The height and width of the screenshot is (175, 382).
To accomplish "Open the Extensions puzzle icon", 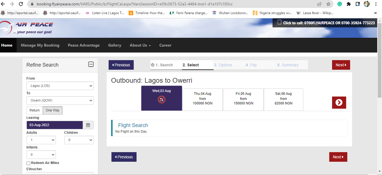I will pyautogui.click(x=349, y=4).
